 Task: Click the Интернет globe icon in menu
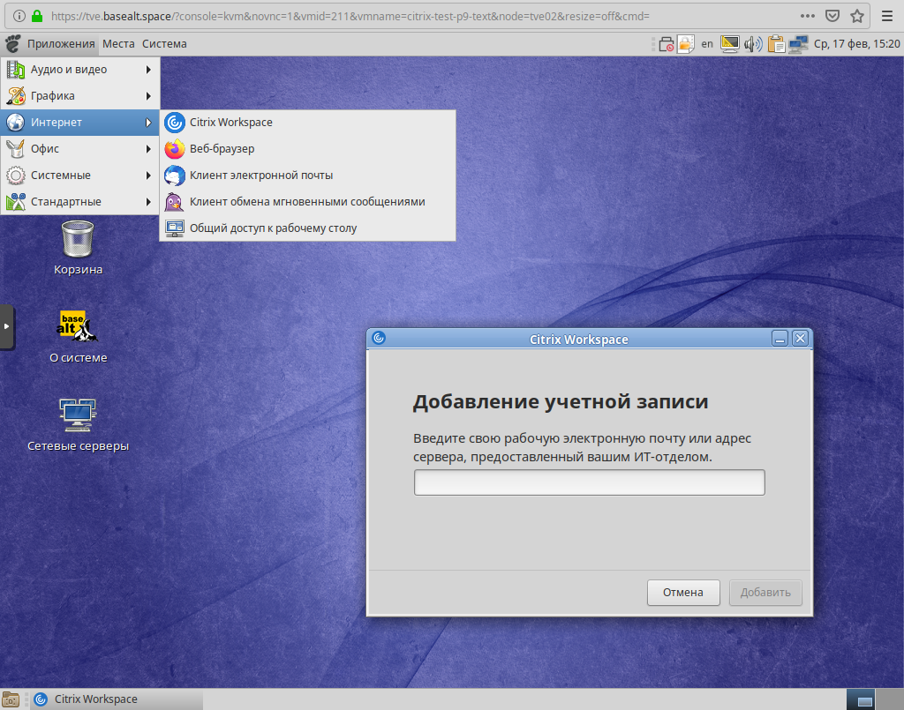16,122
